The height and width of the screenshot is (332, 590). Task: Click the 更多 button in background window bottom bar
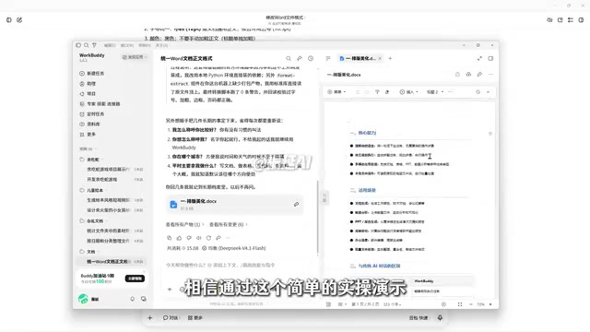tap(195, 317)
